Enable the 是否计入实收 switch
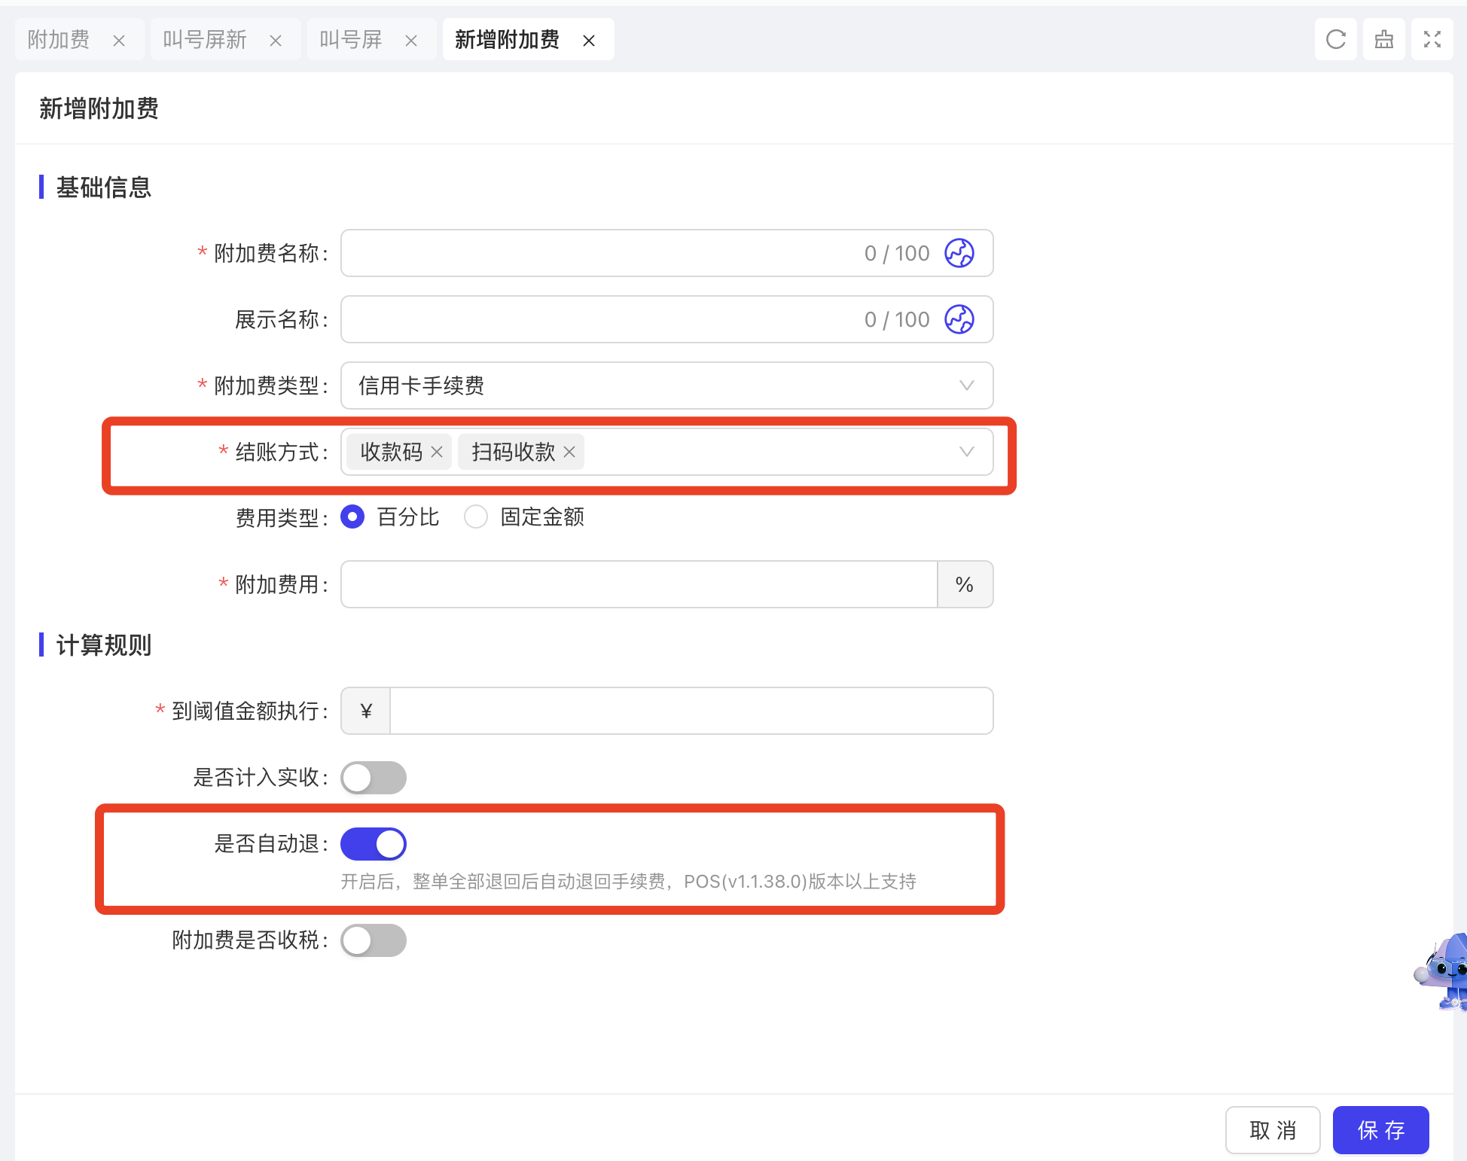The height and width of the screenshot is (1161, 1467). point(373,778)
